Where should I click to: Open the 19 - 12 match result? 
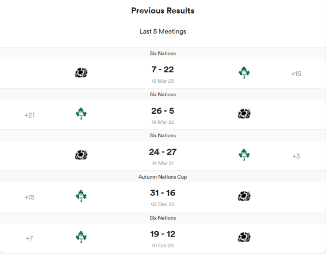163,234
